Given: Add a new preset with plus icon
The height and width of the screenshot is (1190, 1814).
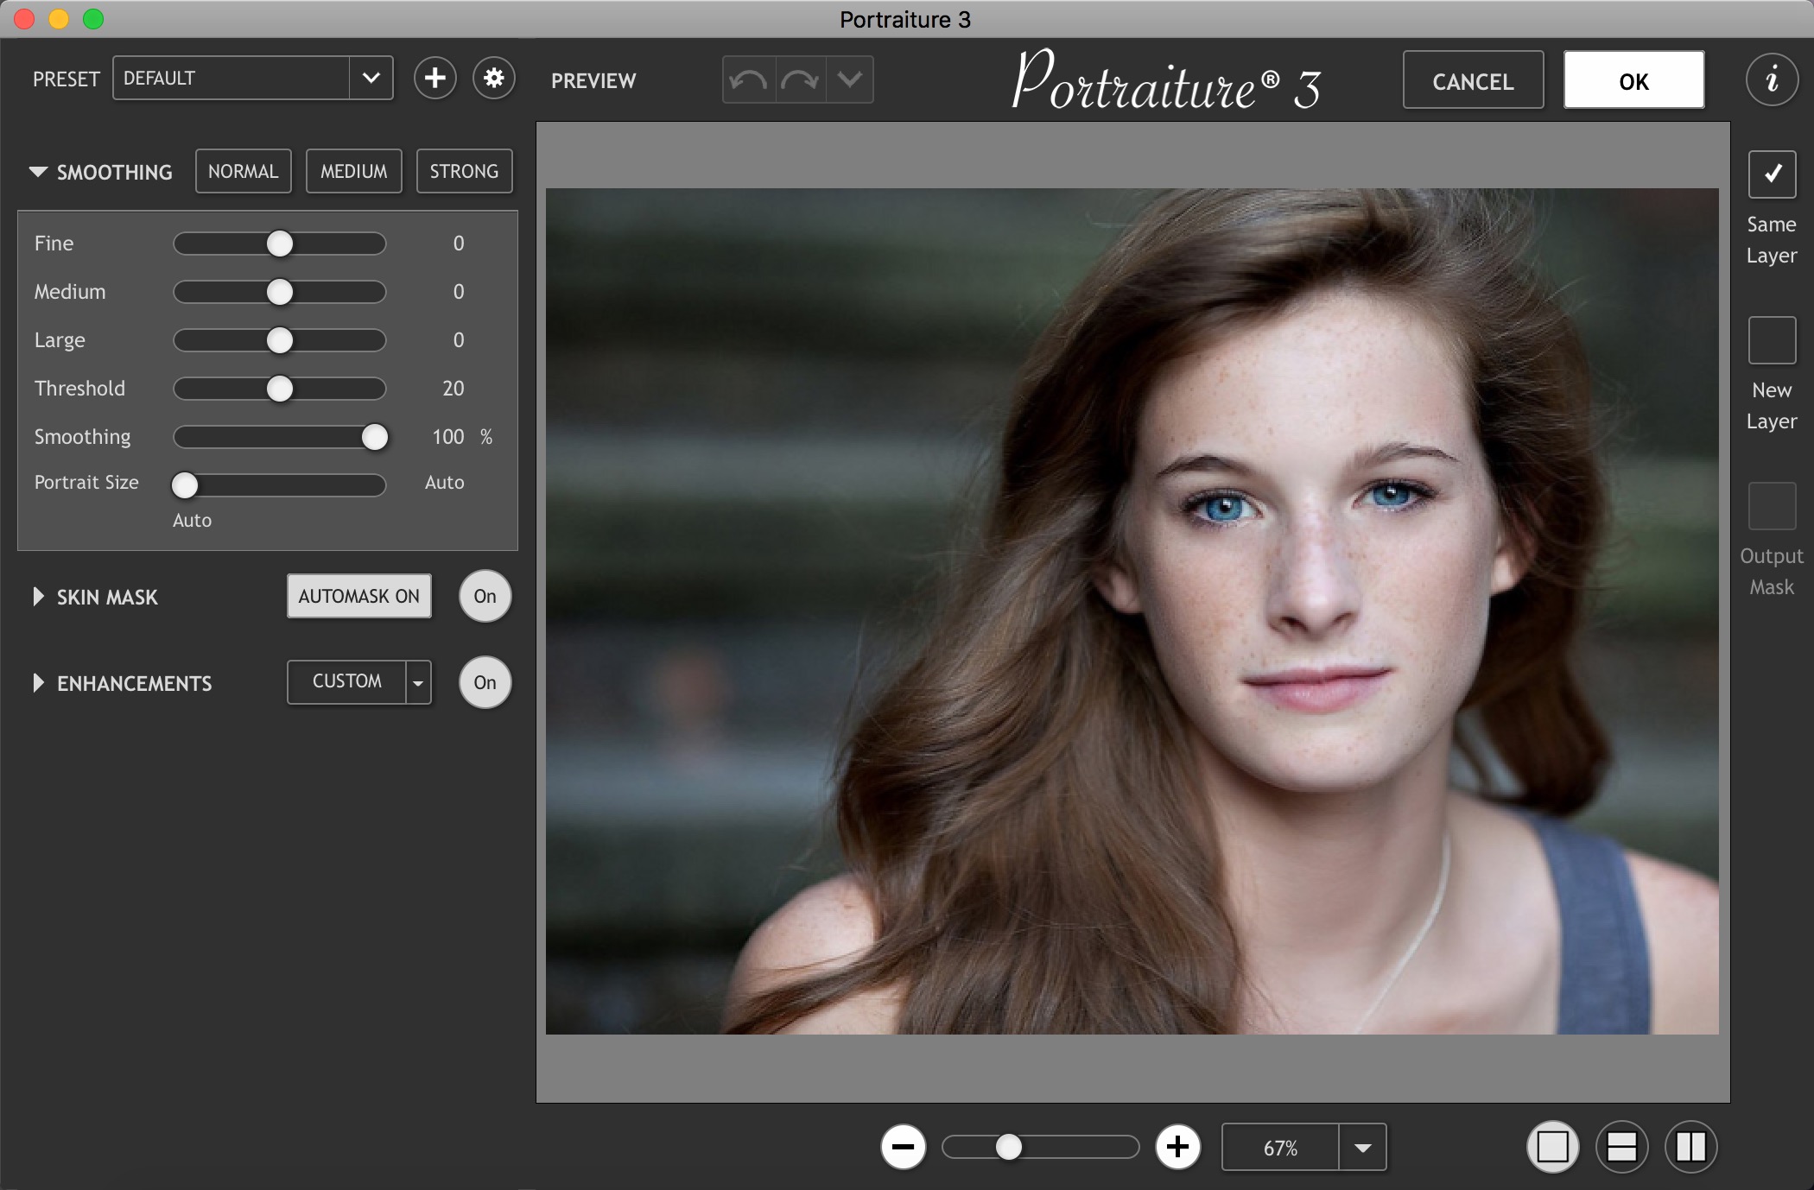Looking at the screenshot, I should click(434, 79).
